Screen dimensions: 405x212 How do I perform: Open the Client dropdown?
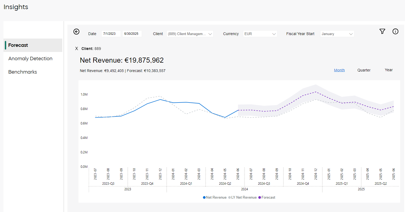[x=190, y=34]
